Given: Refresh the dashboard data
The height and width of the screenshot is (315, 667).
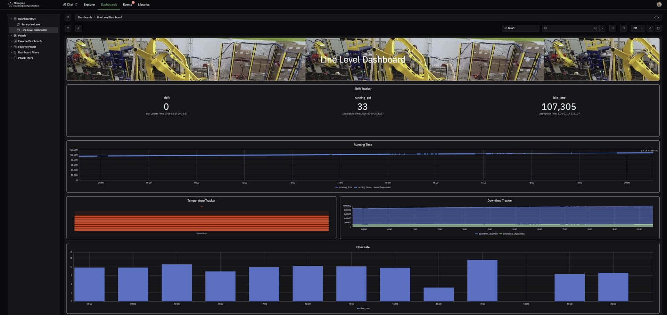Looking at the screenshot, I should pyautogui.click(x=624, y=28).
